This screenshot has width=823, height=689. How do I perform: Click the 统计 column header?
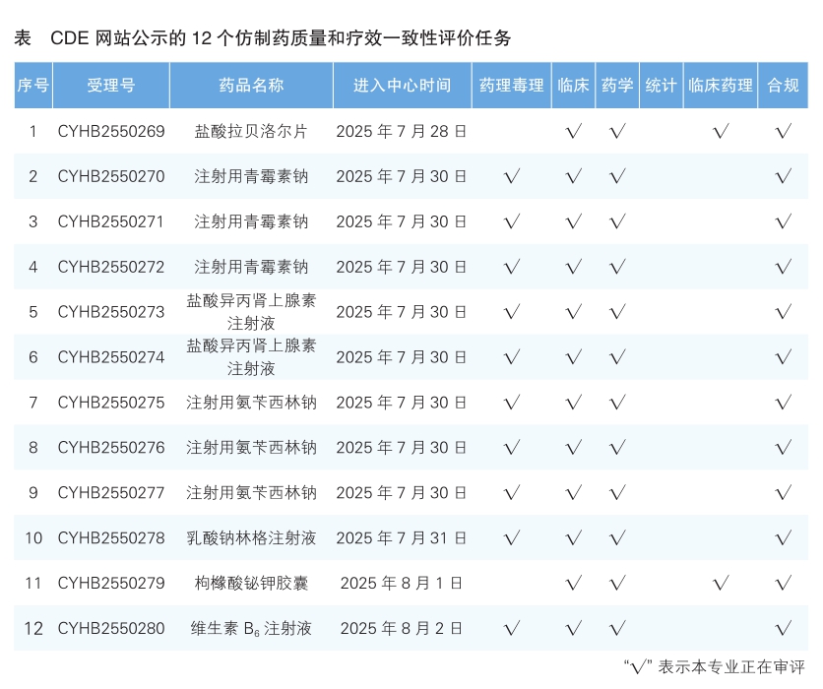click(661, 86)
